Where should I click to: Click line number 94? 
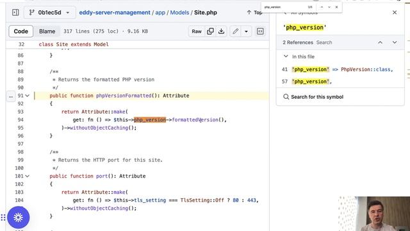20,120
